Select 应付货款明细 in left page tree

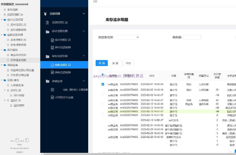[x=18, y=30]
